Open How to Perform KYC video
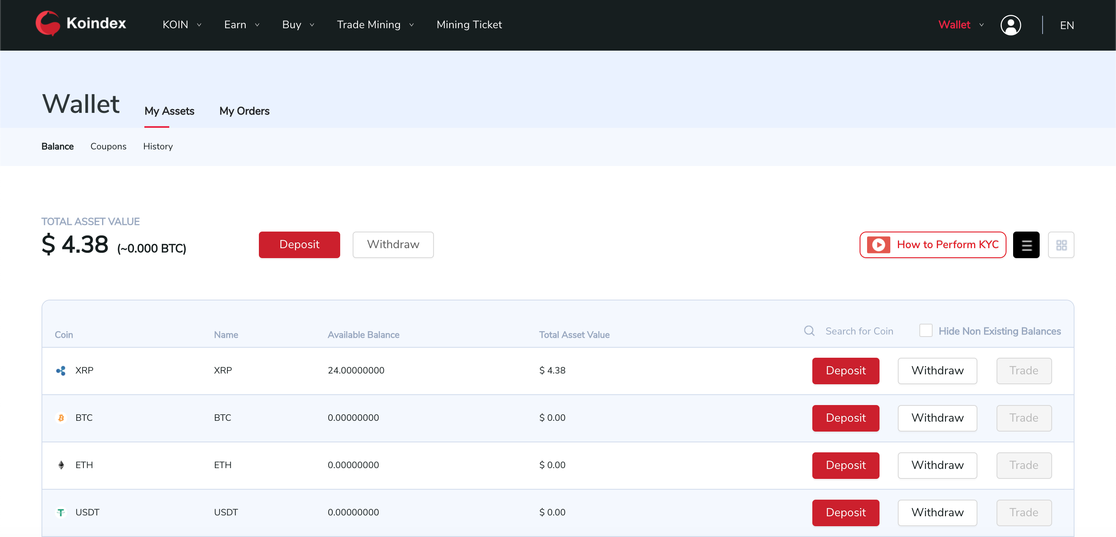The height and width of the screenshot is (537, 1116). [932, 245]
